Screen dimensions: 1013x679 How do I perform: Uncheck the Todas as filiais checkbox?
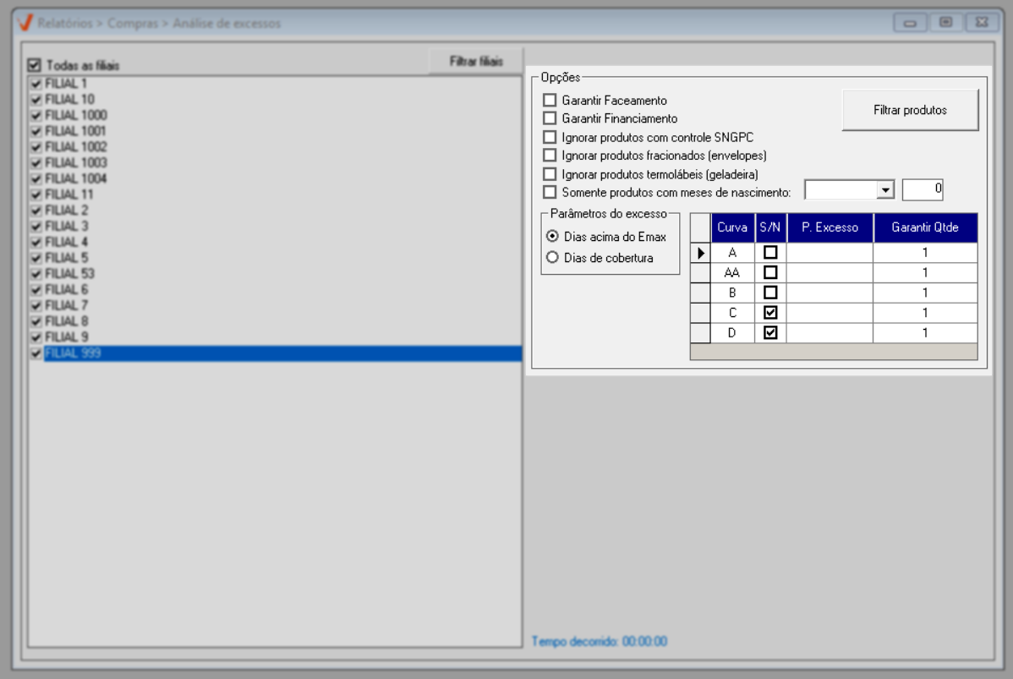(x=34, y=65)
